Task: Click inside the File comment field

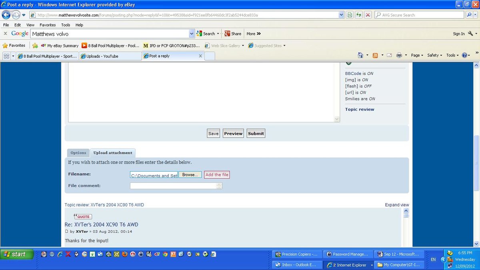Action: click(173, 186)
